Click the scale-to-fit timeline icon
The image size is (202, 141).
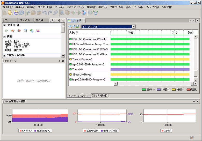(x=77, y=26)
